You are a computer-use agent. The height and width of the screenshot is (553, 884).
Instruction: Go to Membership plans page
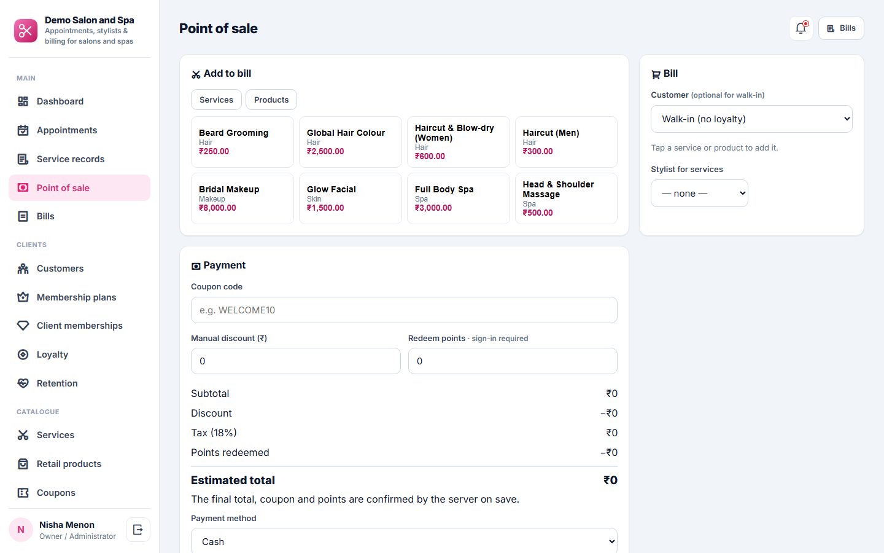[x=79, y=297]
